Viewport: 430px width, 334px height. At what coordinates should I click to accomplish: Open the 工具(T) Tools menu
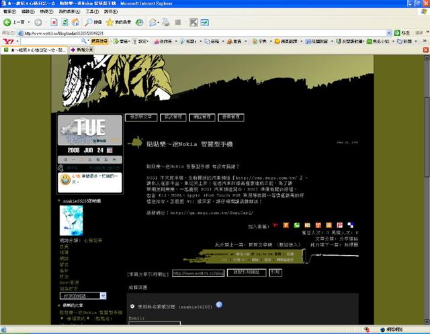pos(92,11)
